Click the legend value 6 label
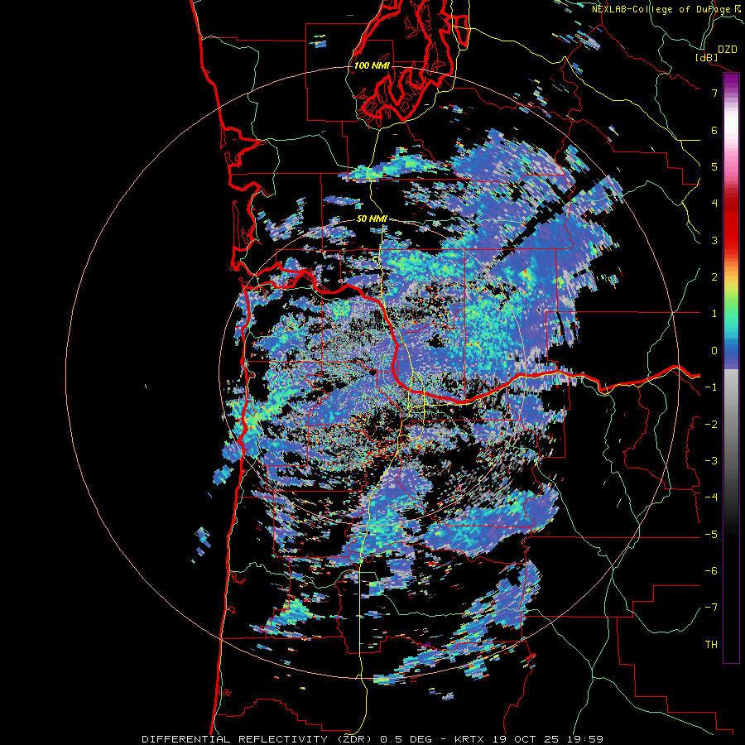745x745 pixels. pos(714,130)
